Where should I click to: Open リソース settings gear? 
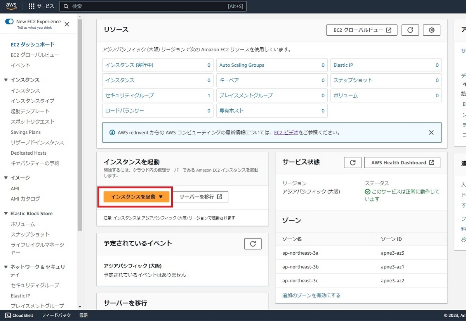(x=431, y=30)
